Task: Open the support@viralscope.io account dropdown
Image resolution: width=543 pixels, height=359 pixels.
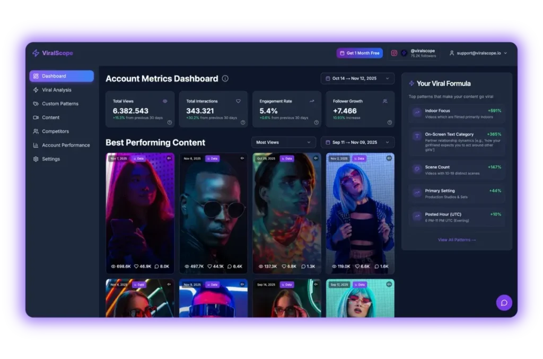Action: [477, 53]
